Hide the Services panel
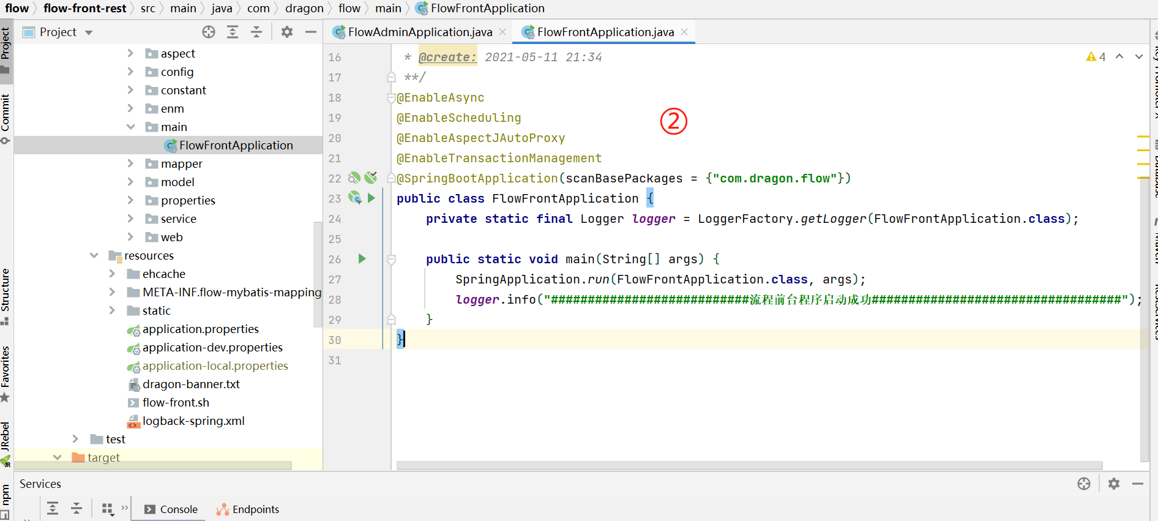 click(x=1138, y=484)
